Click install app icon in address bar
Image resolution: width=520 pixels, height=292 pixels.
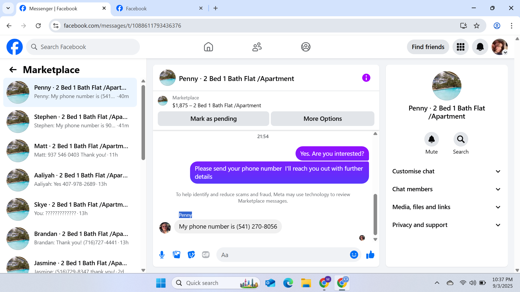464,26
